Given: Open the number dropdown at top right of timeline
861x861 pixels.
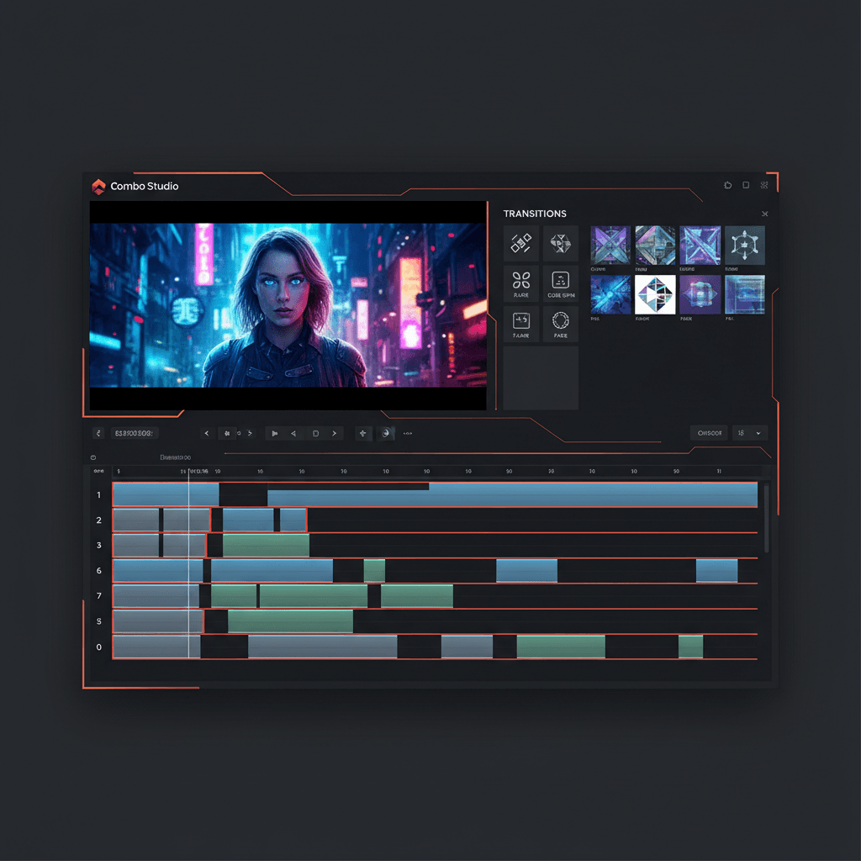Looking at the screenshot, I should [x=749, y=433].
